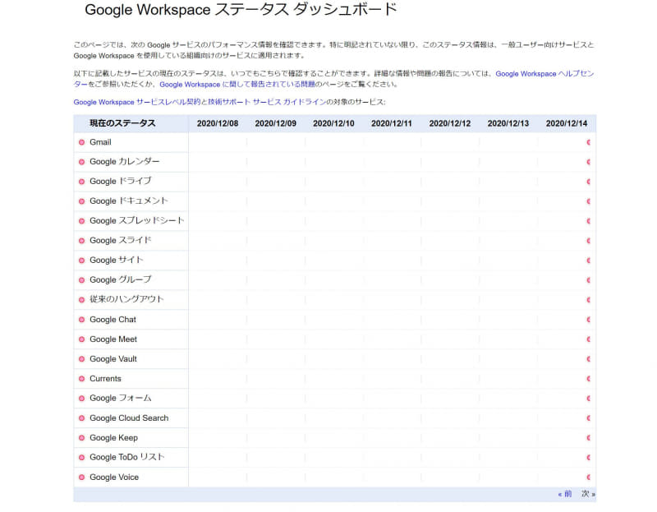Click the Google ToDo リスト service name
This screenshot has height=512, width=657.
127,457
